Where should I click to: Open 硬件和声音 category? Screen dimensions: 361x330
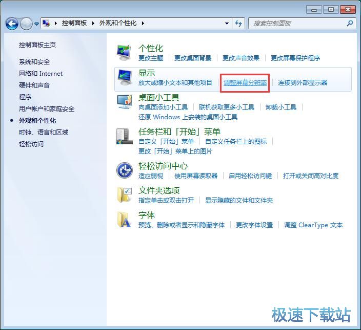pos(34,85)
